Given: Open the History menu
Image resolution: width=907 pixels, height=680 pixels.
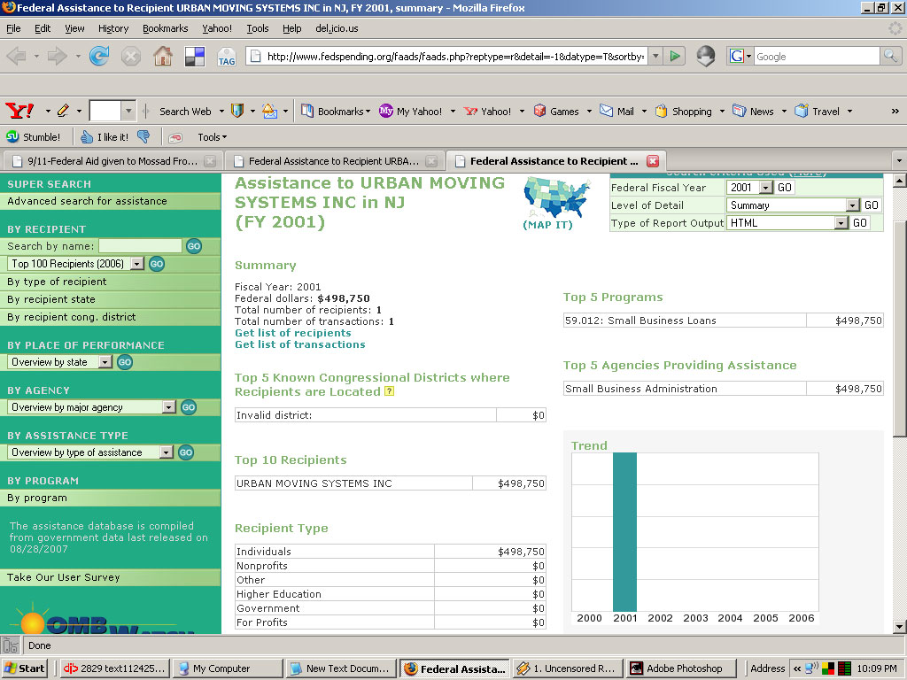Looking at the screenshot, I should coord(113,28).
